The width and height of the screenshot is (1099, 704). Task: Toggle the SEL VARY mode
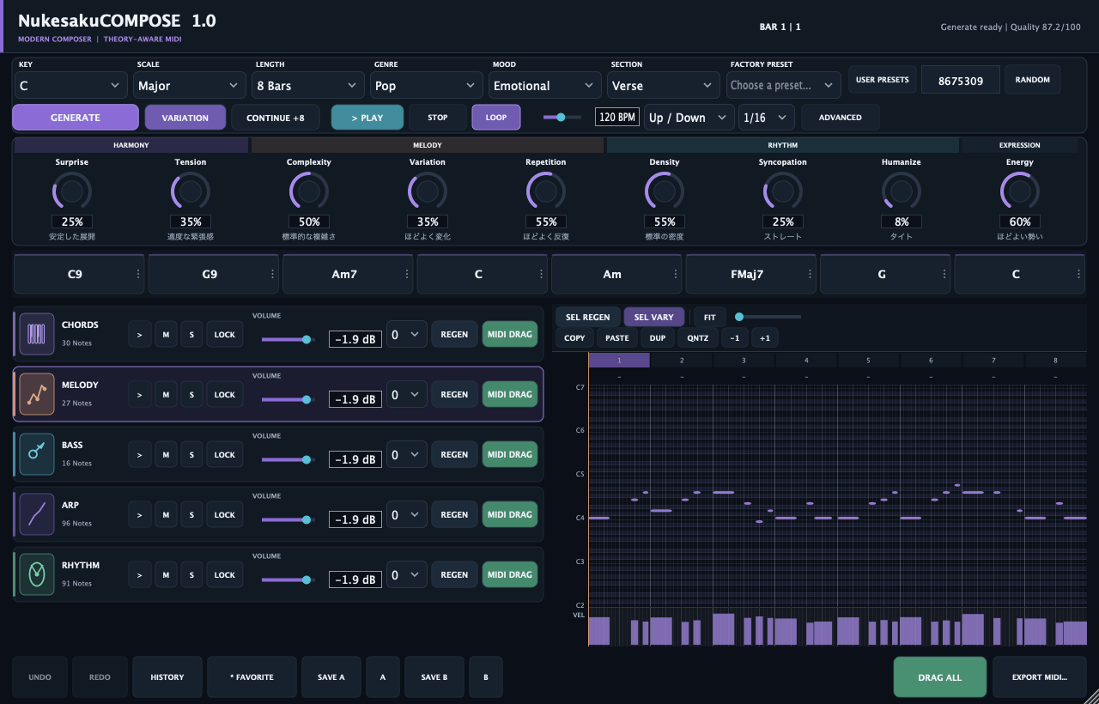click(x=654, y=317)
